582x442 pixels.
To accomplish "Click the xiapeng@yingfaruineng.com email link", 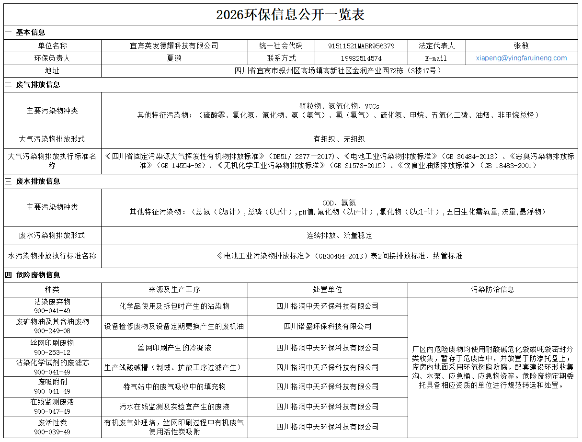I will pos(521,58).
